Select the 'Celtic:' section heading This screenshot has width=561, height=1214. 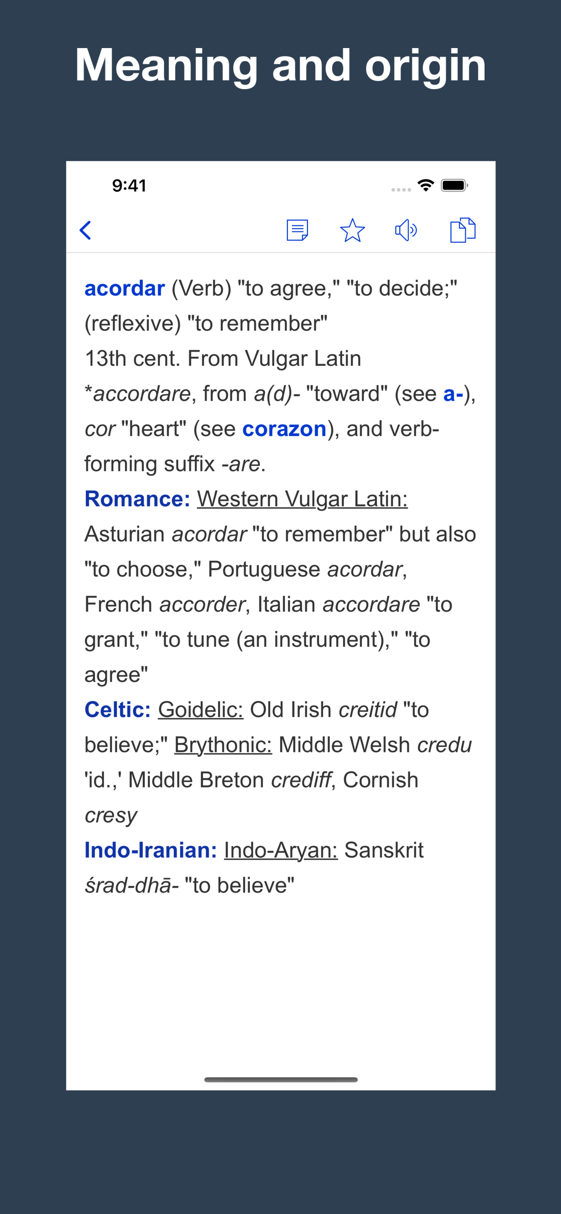118,710
